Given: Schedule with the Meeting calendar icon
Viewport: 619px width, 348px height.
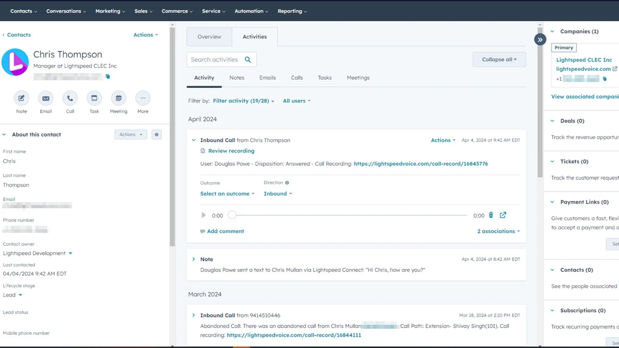Looking at the screenshot, I should click(x=118, y=98).
